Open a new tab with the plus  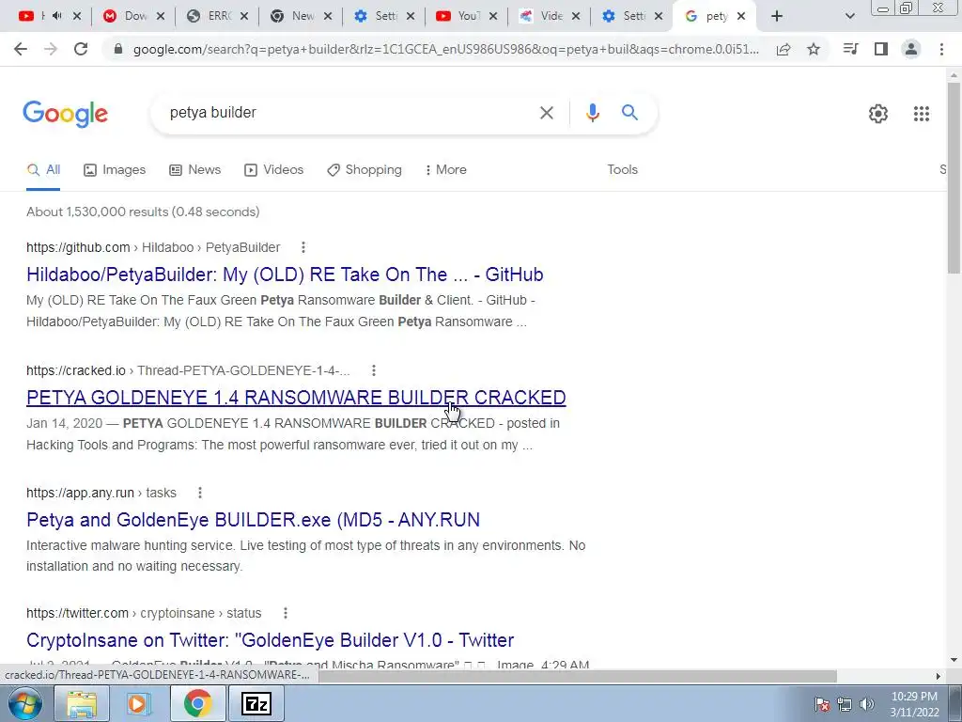point(777,17)
